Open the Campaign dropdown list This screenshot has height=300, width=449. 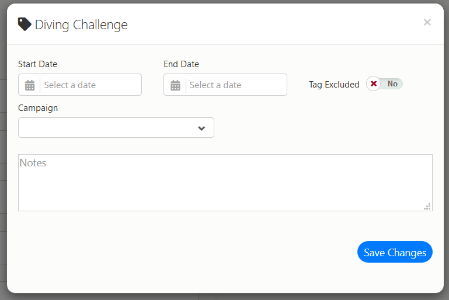(x=116, y=128)
